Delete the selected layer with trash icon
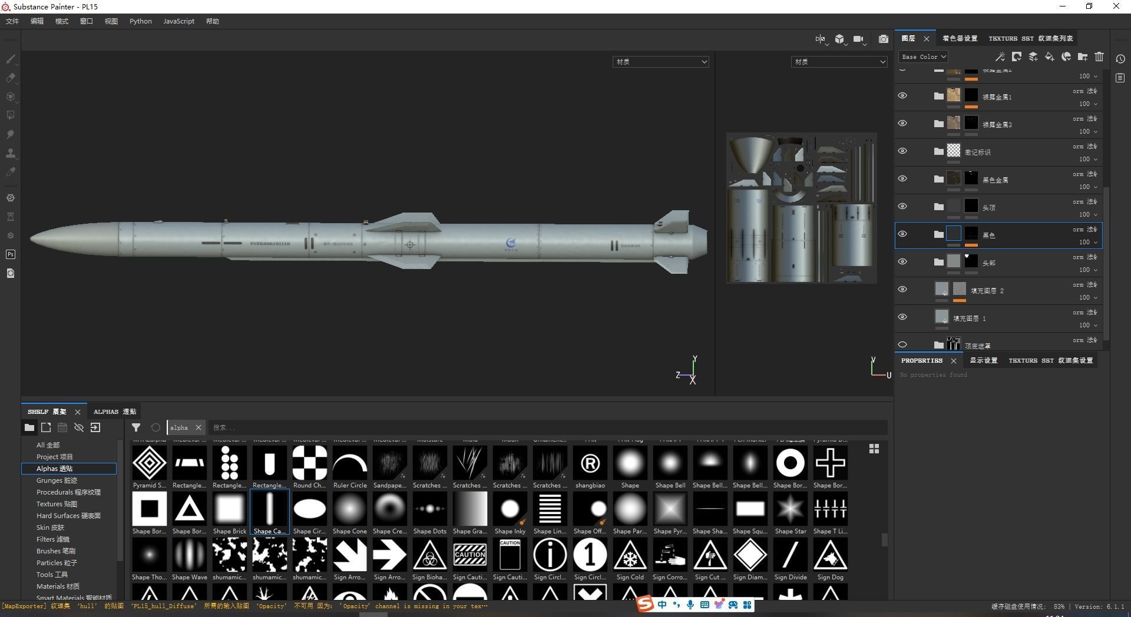The height and width of the screenshot is (617, 1131). pyautogui.click(x=1099, y=57)
